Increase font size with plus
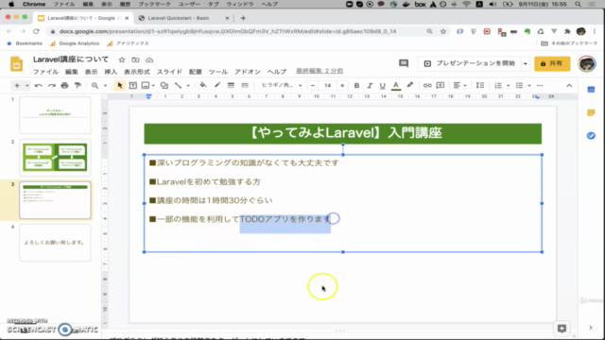 click(x=342, y=86)
